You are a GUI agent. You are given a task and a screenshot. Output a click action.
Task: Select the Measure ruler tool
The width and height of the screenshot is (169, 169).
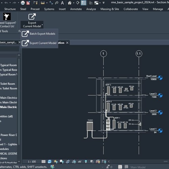tap(43, 3)
